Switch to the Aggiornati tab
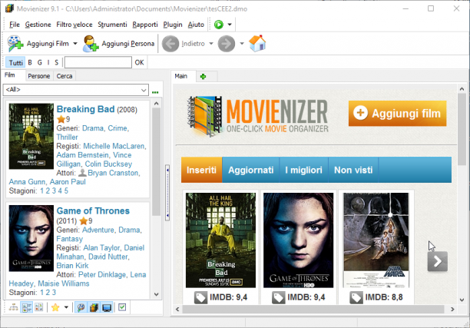 251,170
